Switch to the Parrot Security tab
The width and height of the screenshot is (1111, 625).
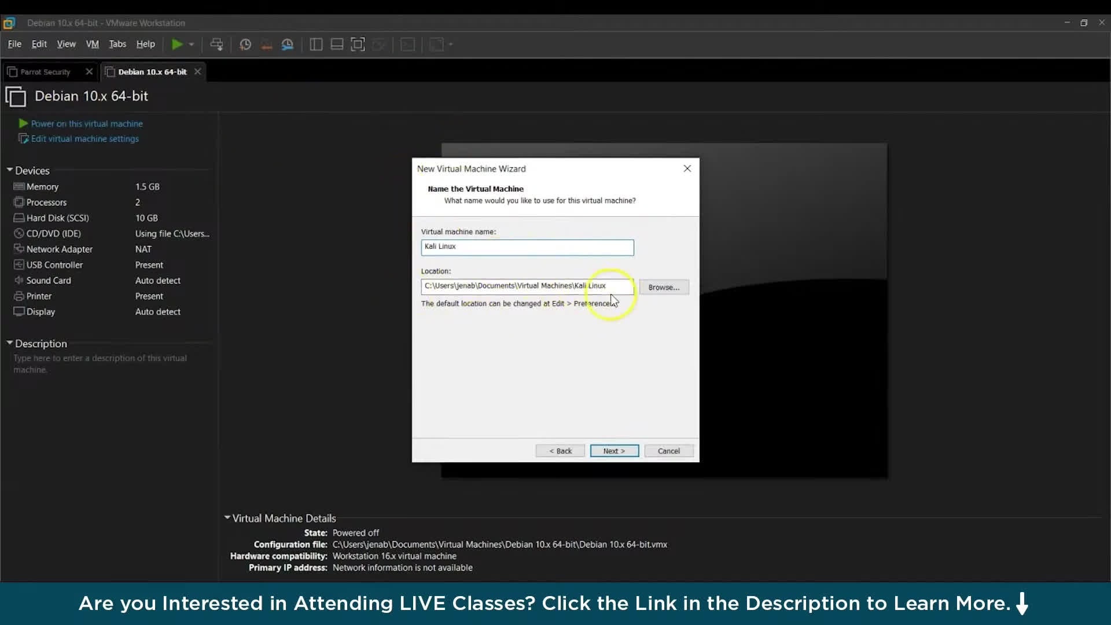(x=45, y=72)
